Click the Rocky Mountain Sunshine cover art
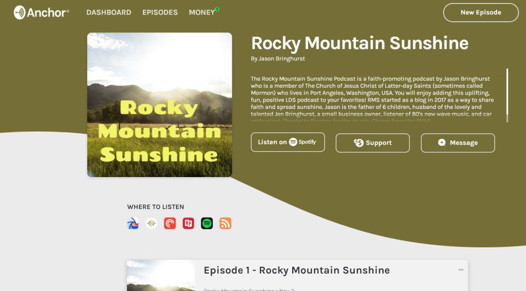Screen dimensions: 526x291 coord(159,105)
